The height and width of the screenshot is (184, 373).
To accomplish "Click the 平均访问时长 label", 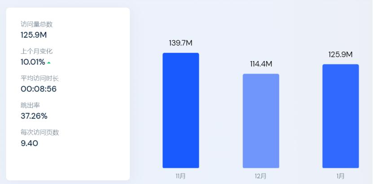I will coord(39,79).
